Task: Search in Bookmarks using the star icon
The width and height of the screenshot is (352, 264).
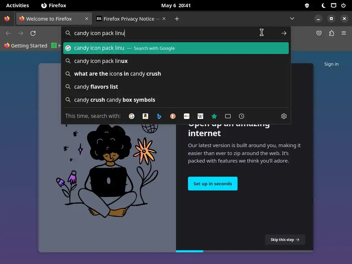Action: click(214, 116)
